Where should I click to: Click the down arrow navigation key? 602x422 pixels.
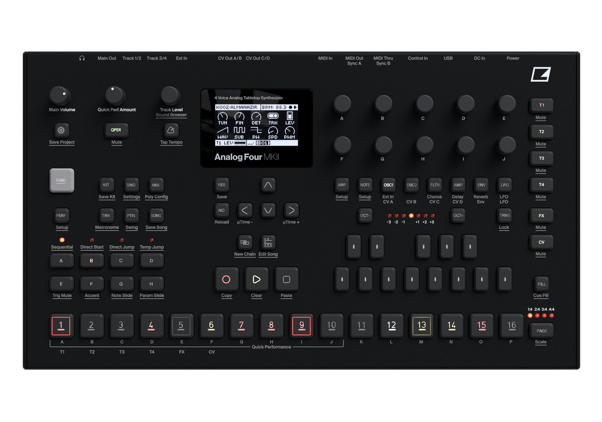268,210
